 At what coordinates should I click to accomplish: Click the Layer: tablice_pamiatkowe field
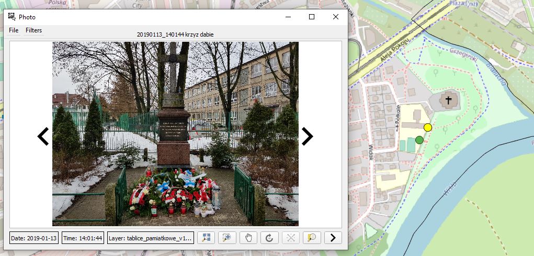(150, 238)
